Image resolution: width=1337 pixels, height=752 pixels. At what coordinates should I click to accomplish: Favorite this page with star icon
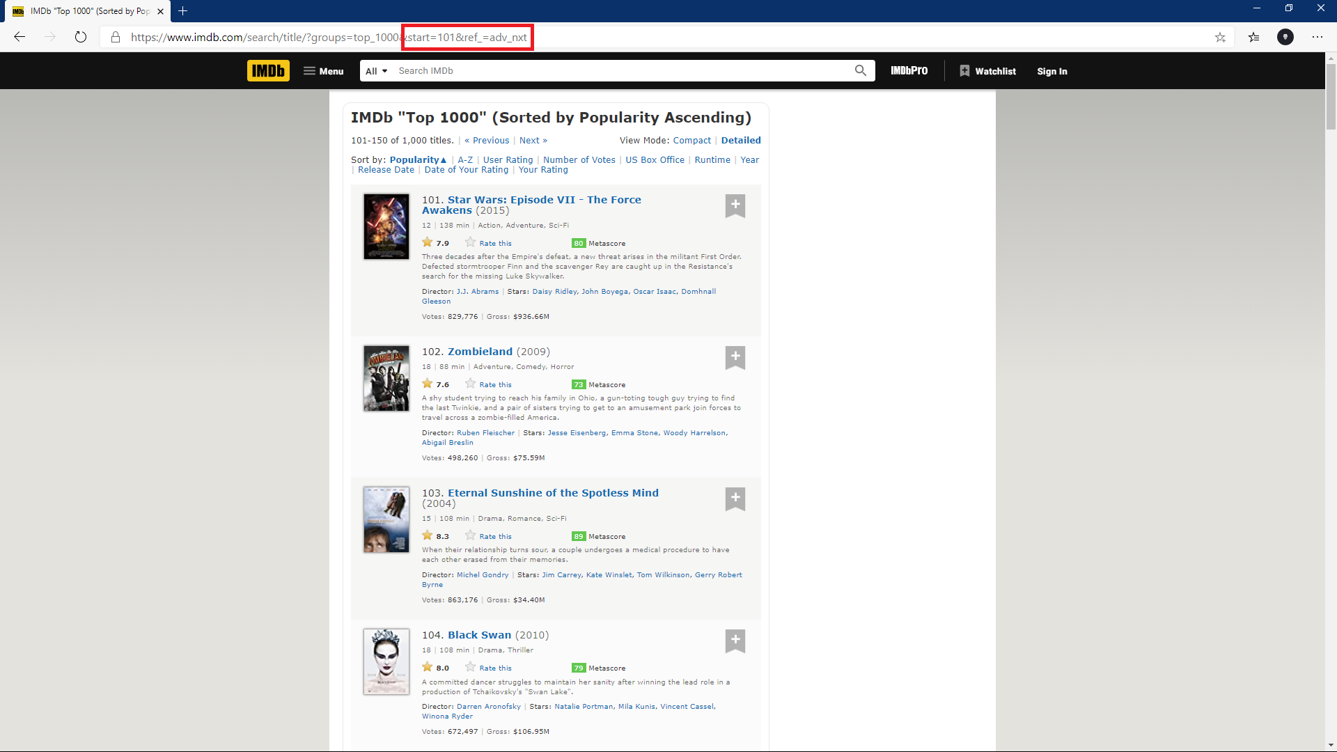(x=1220, y=38)
